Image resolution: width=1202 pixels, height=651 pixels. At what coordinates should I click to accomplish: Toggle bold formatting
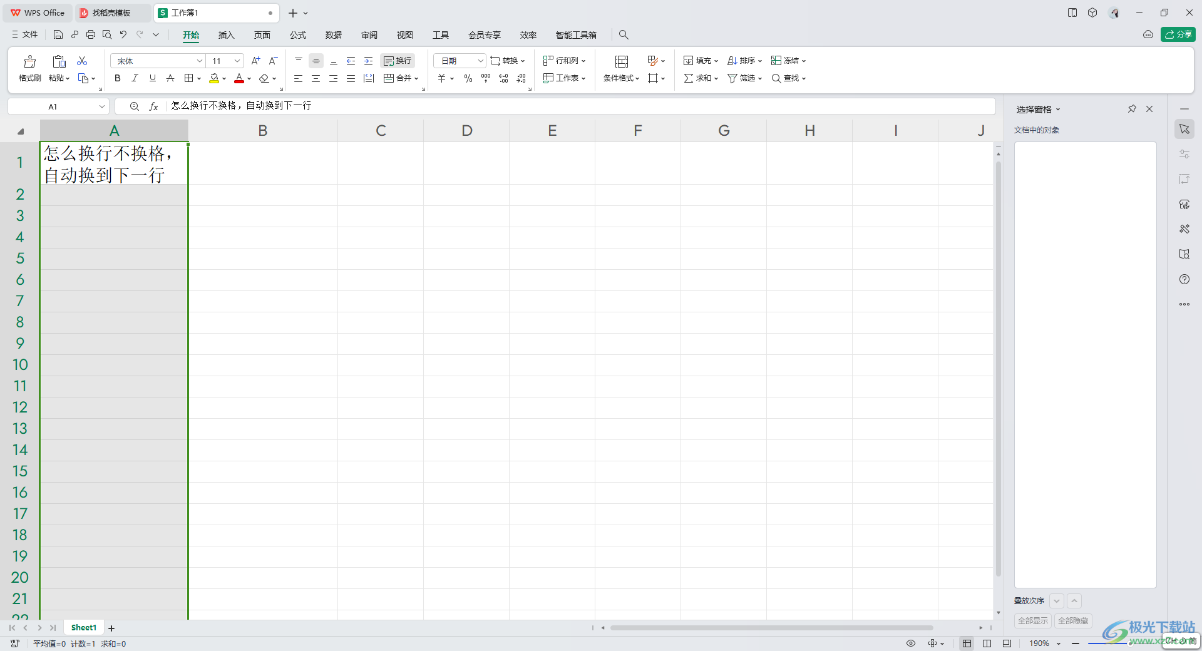coord(118,78)
